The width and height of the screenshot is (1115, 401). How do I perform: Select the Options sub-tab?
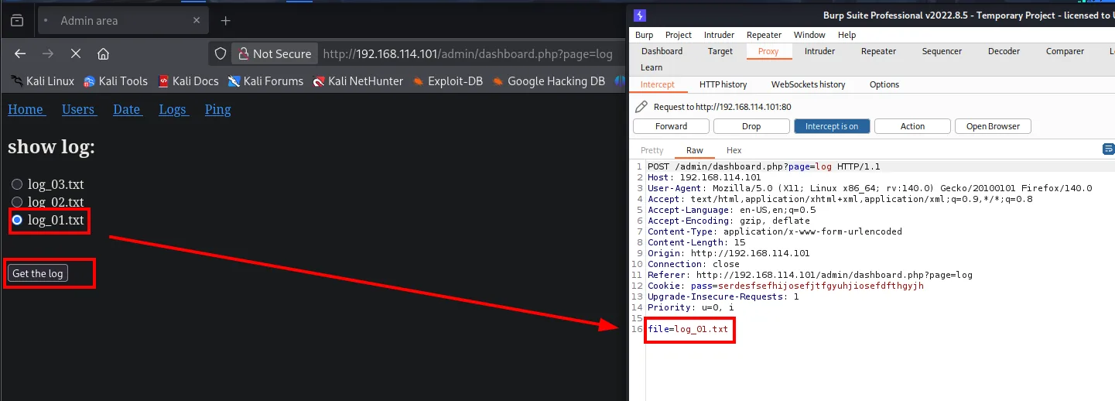[x=884, y=84]
